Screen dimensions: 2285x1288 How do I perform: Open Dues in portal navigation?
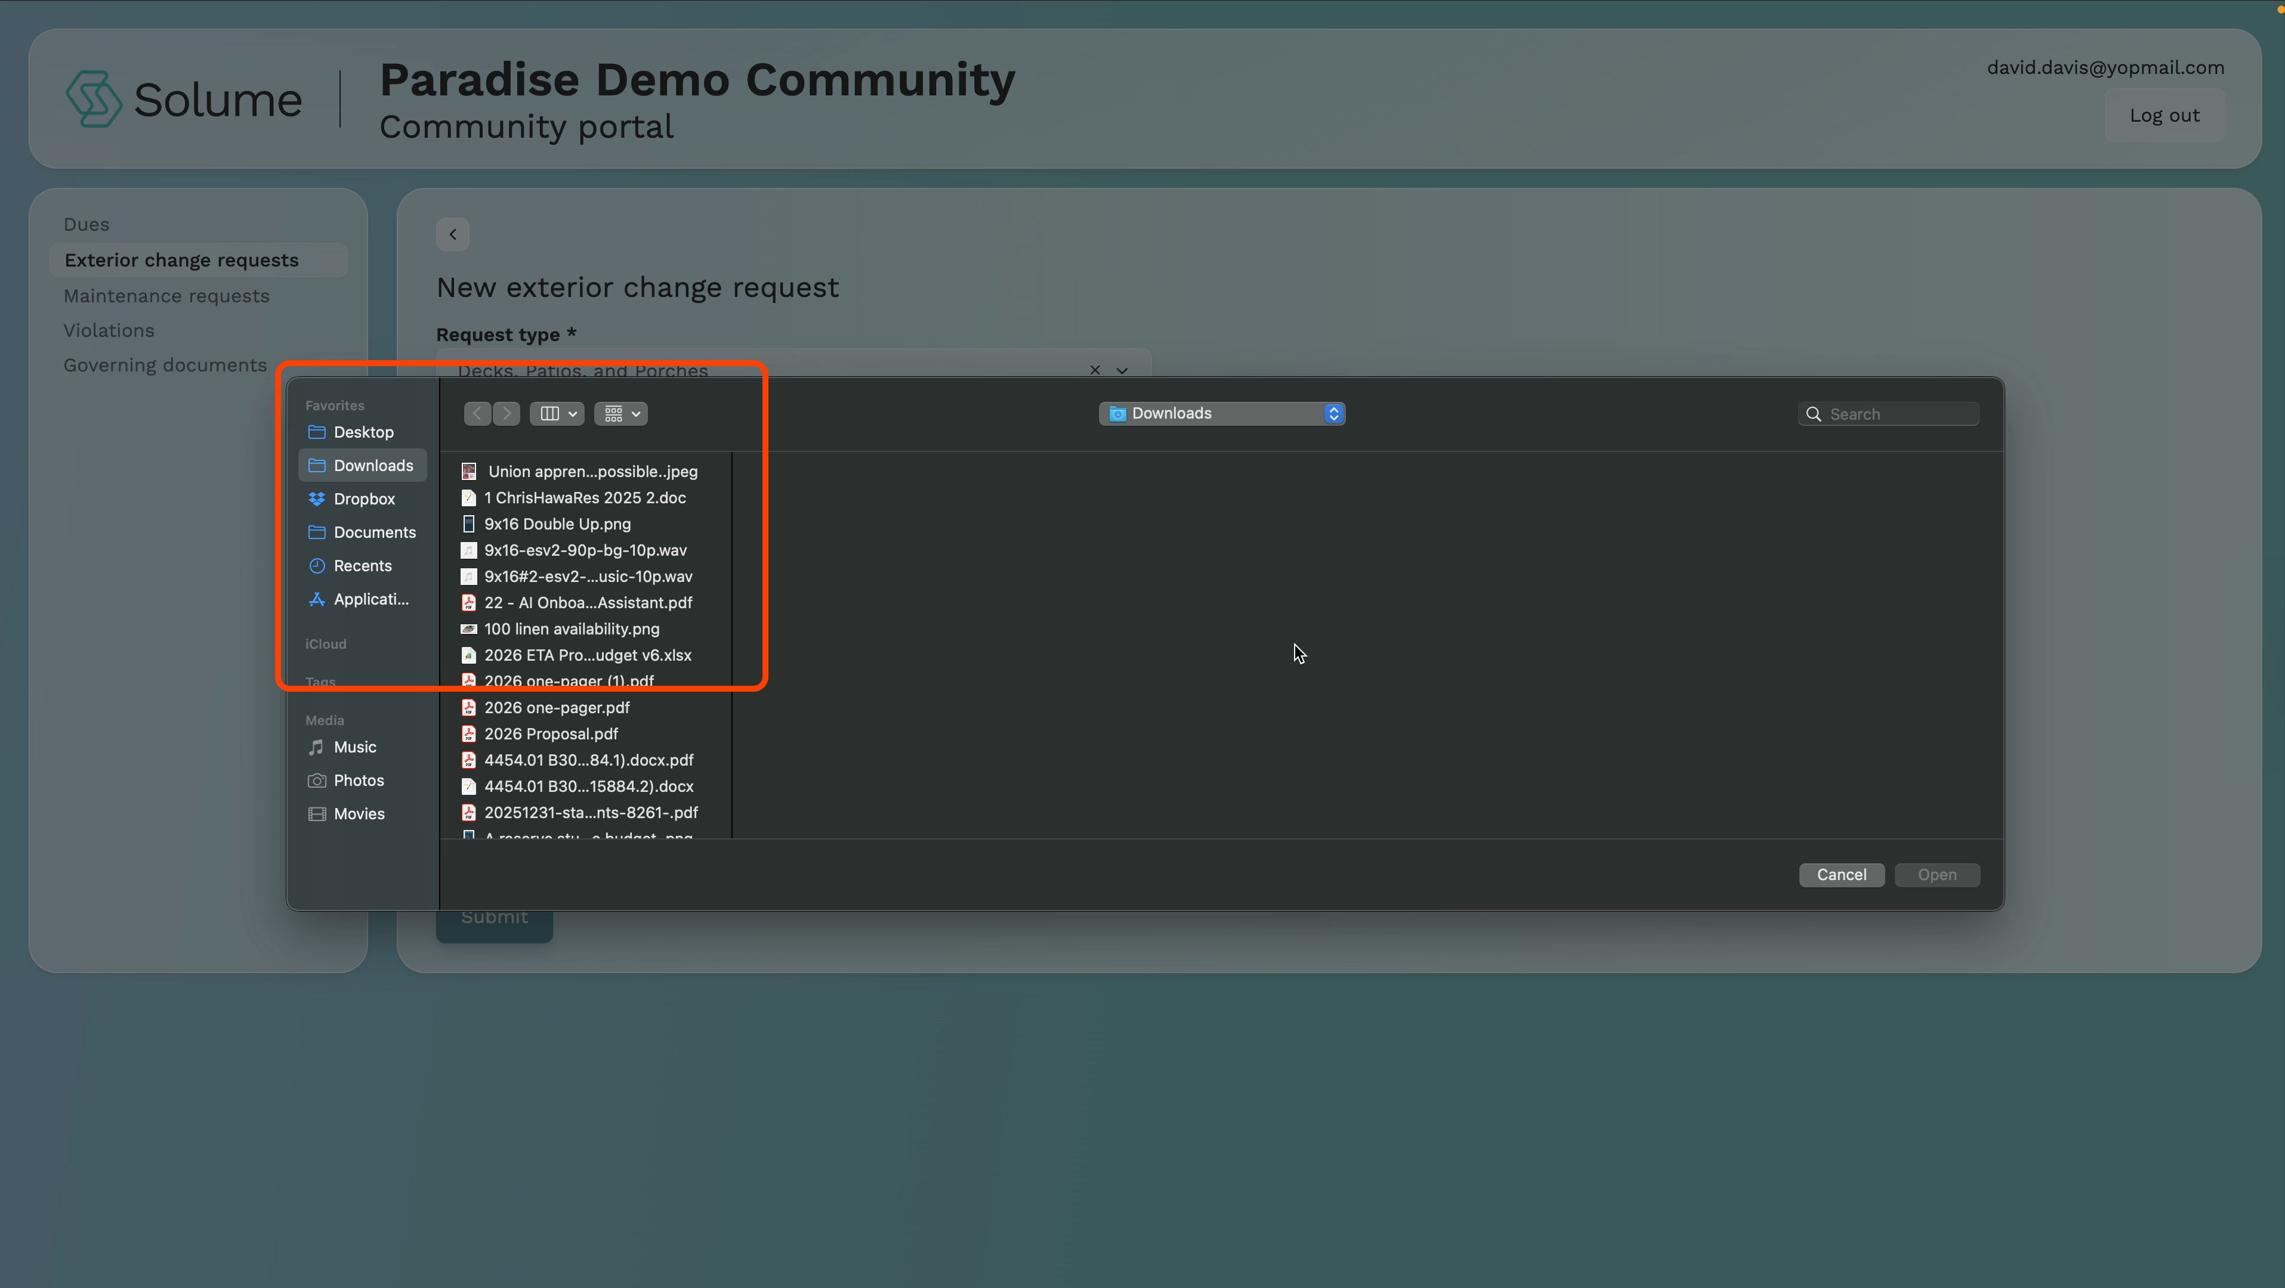(x=86, y=224)
